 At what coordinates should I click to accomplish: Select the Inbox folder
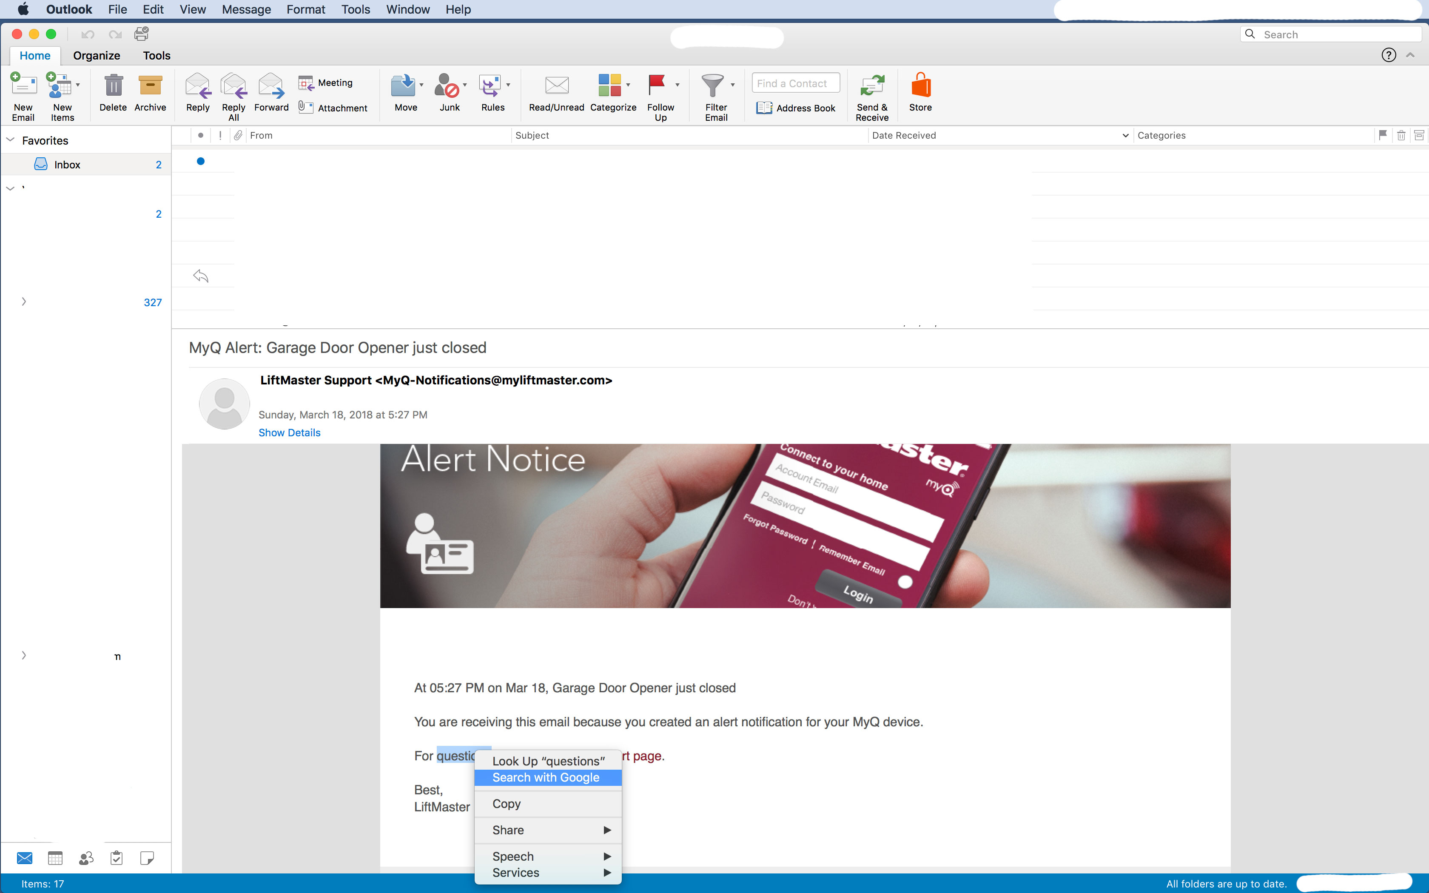tap(86, 164)
